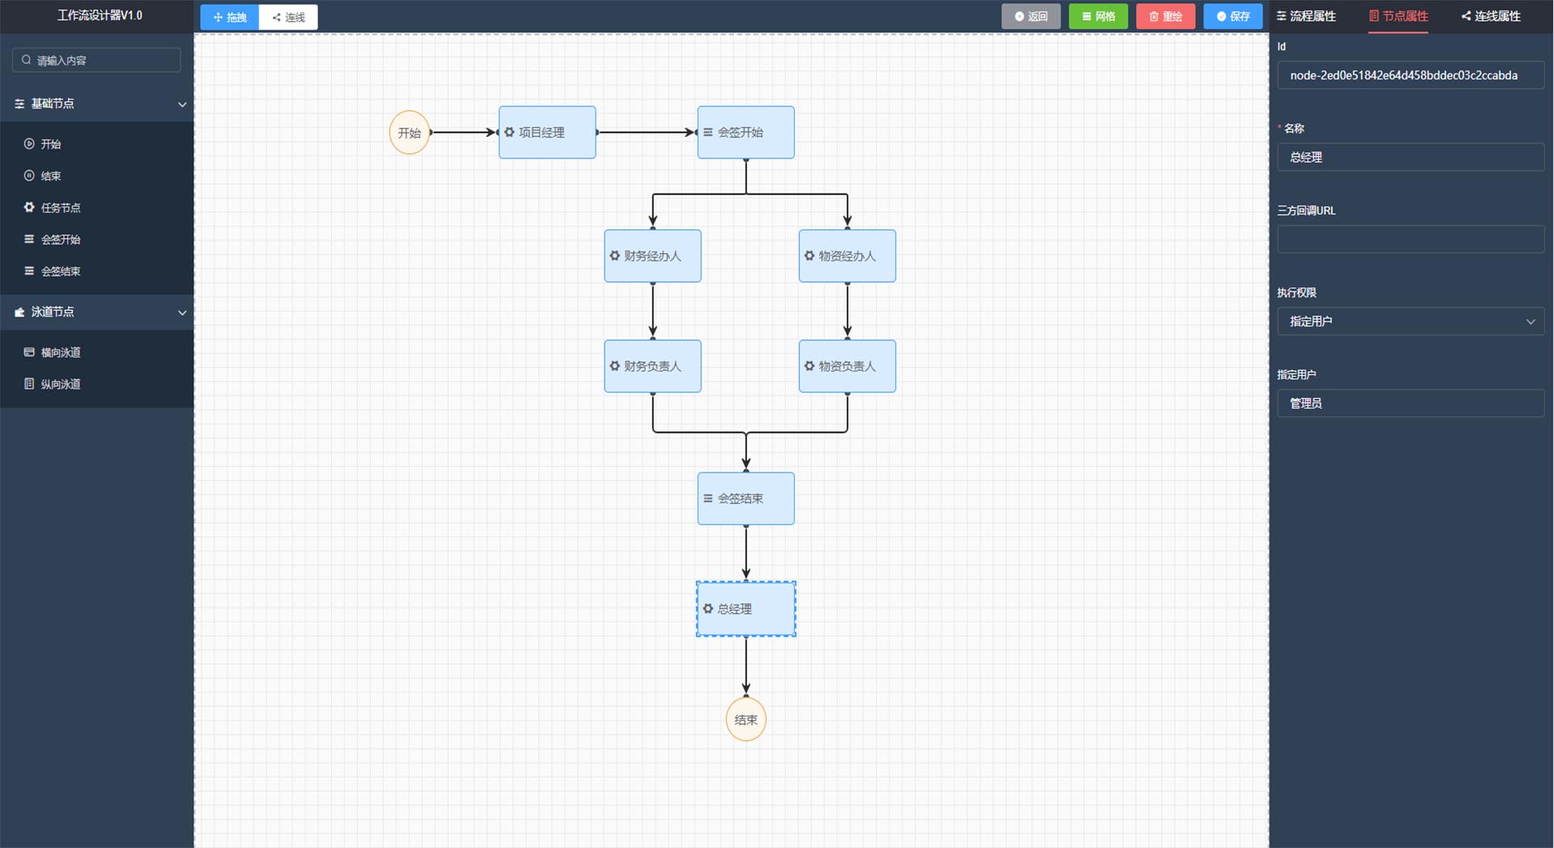Image resolution: width=1554 pixels, height=848 pixels.
Task: Click the 三方回调URL input field
Action: 1410,240
